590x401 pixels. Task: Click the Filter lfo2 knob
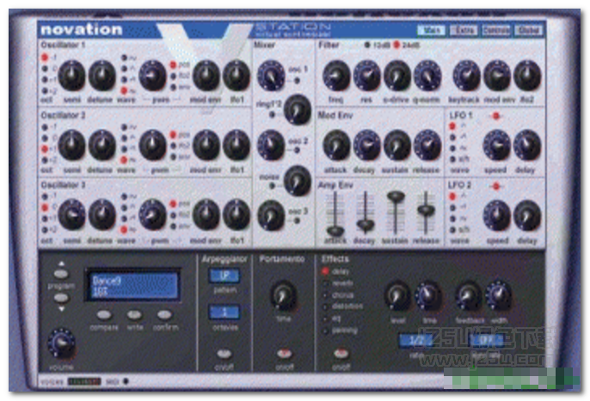(527, 76)
